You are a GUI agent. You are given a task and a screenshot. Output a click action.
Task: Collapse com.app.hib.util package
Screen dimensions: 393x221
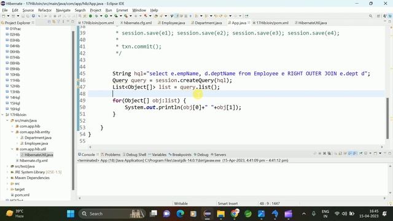[x=12, y=149]
